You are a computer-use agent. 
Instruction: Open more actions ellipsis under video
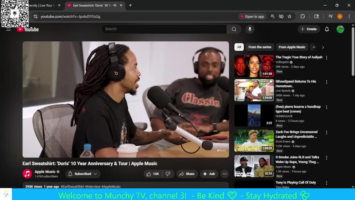(x=225, y=174)
